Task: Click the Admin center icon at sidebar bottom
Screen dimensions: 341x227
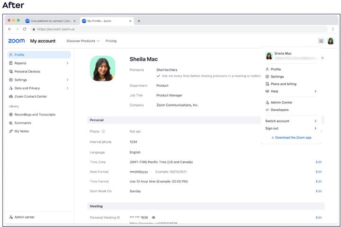Action: [11, 217]
